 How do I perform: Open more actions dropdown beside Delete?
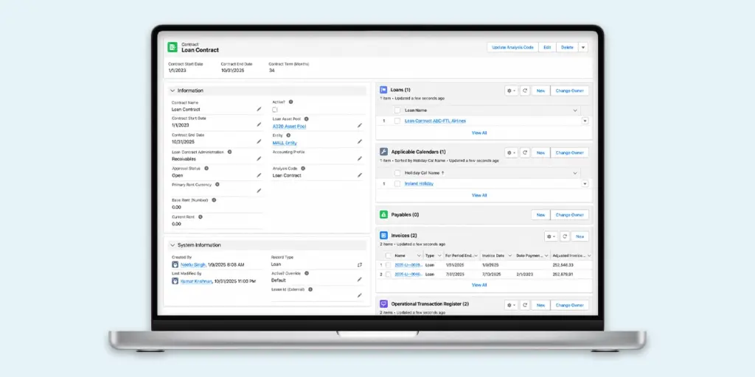[x=583, y=47]
